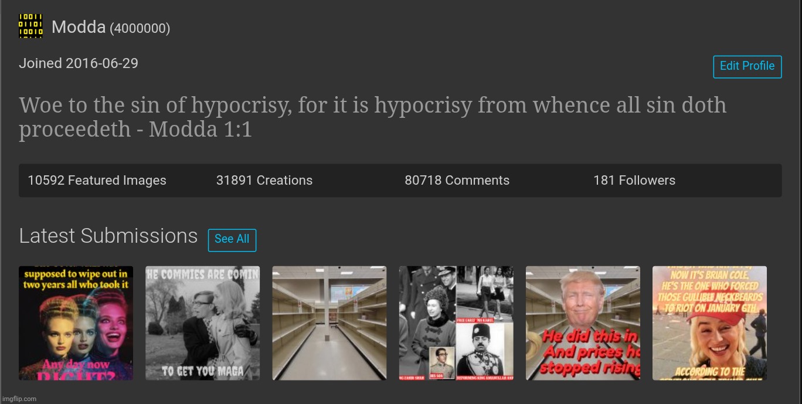Screen dimensions: 802x404
Task: Open the 'He did this' empty shelves meme
Action: pyautogui.click(x=583, y=323)
